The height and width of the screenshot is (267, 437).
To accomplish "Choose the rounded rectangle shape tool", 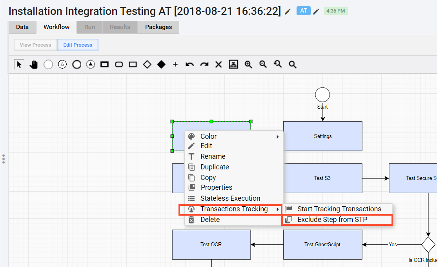I will pyautogui.click(x=119, y=65).
